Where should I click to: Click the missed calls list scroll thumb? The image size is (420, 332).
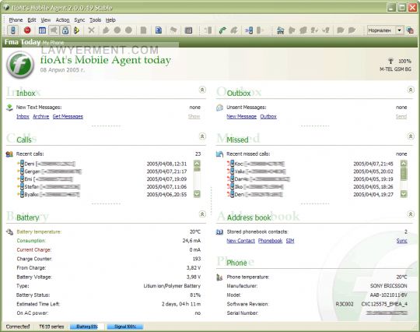(404, 174)
